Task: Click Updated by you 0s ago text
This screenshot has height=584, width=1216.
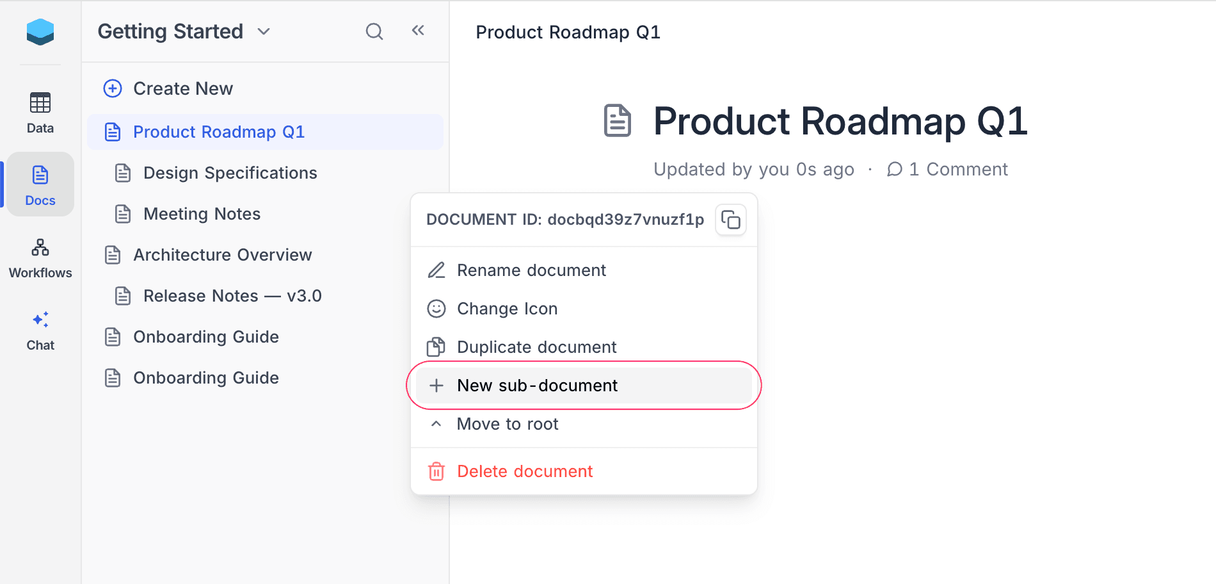Action: tap(753, 169)
